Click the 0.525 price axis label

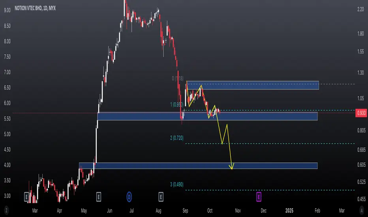[x=361, y=182]
